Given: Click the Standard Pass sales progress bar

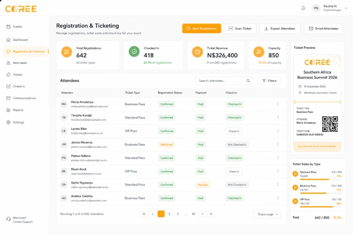Looking at the screenshot, I should click(321, 179).
